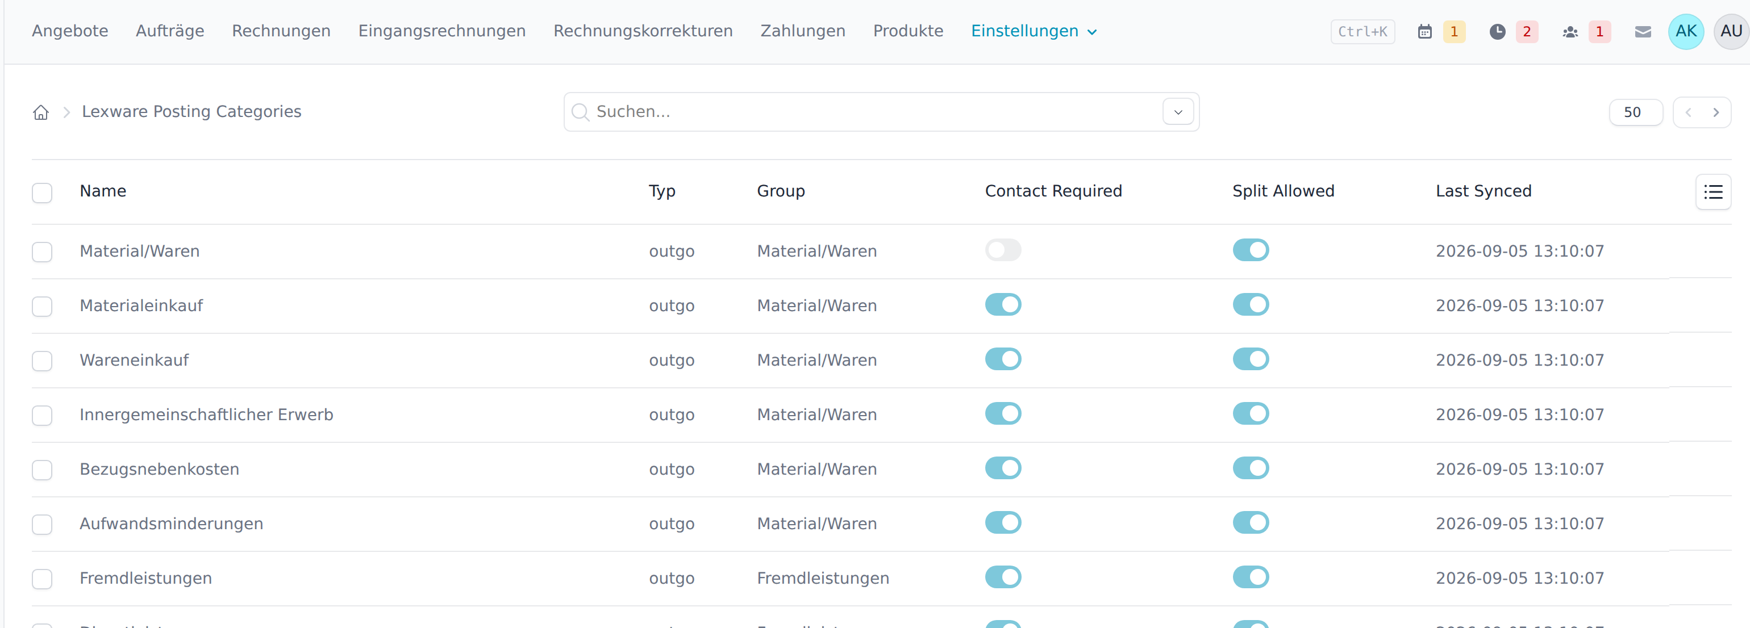This screenshot has width=1750, height=628.
Task: Check the Wareneinkauf row checkbox
Action: click(x=42, y=361)
